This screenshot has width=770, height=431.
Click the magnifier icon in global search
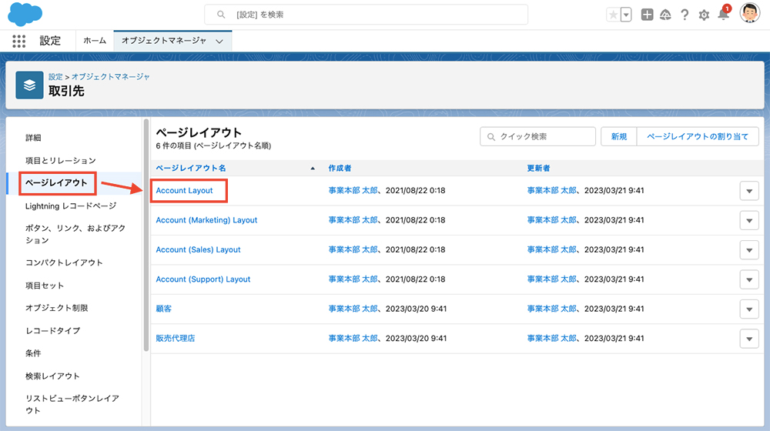pos(221,15)
